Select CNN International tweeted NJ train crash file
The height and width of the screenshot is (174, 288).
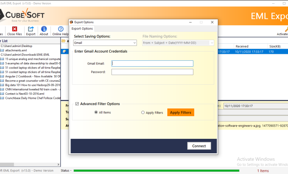(33, 89)
